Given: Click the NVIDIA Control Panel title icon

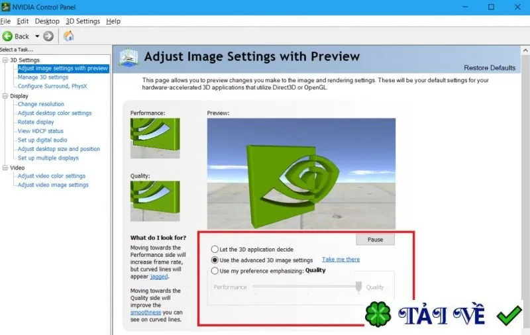Looking at the screenshot, I should (x=5, y=7).
